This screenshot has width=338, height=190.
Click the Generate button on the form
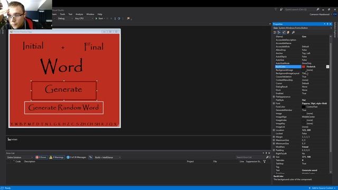tap(64, 90)
